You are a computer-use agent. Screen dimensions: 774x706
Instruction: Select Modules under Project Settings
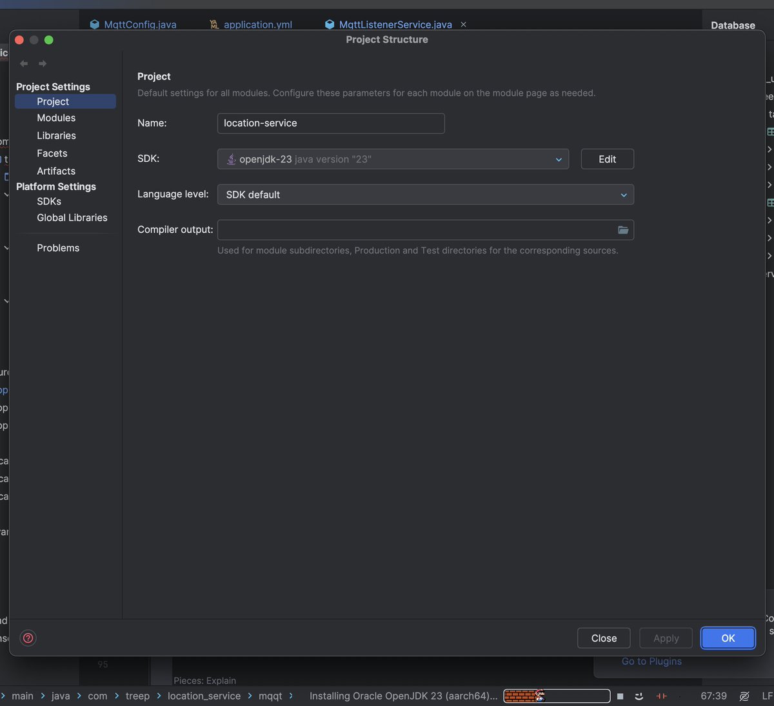pyautogui.click(x=56, y=117)
